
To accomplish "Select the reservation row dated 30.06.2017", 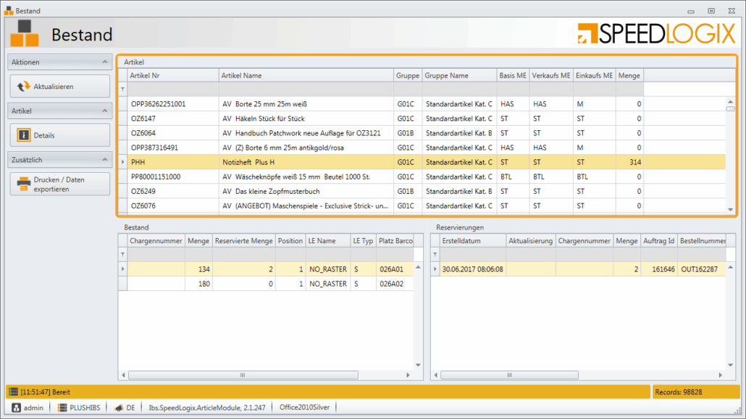I will [x=472, y=269].
